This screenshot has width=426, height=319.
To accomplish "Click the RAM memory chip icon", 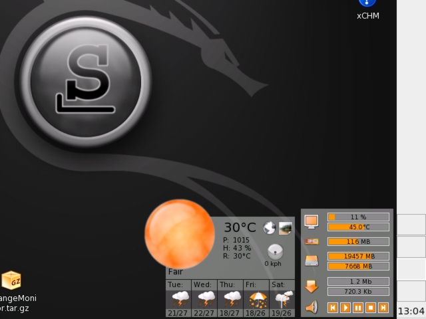I will [312, 241].
